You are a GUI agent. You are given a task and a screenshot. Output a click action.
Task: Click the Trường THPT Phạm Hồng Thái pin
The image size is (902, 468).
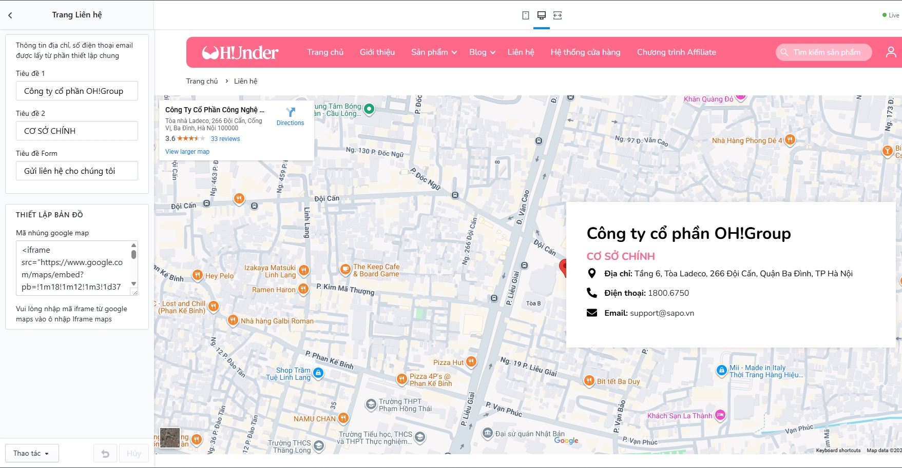pos(371,404)
